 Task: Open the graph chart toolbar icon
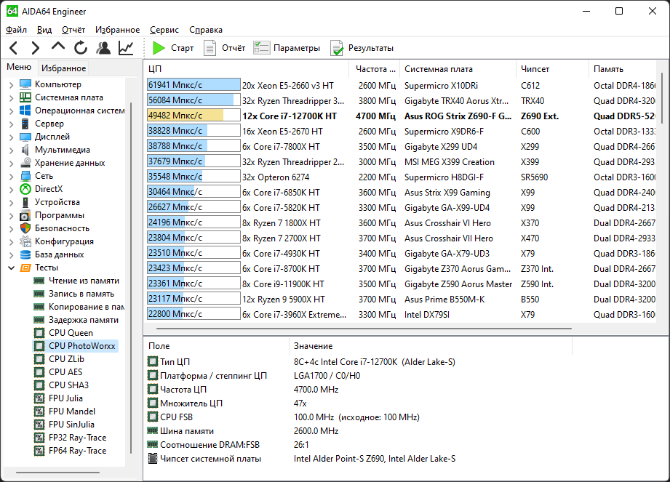tap(126, 48)
